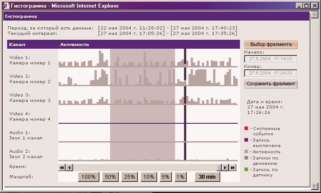Image resolution: width=321 pixels, height=193 pixels.
Task: Set scale to 100%
Action: click(x=88, y=177)
